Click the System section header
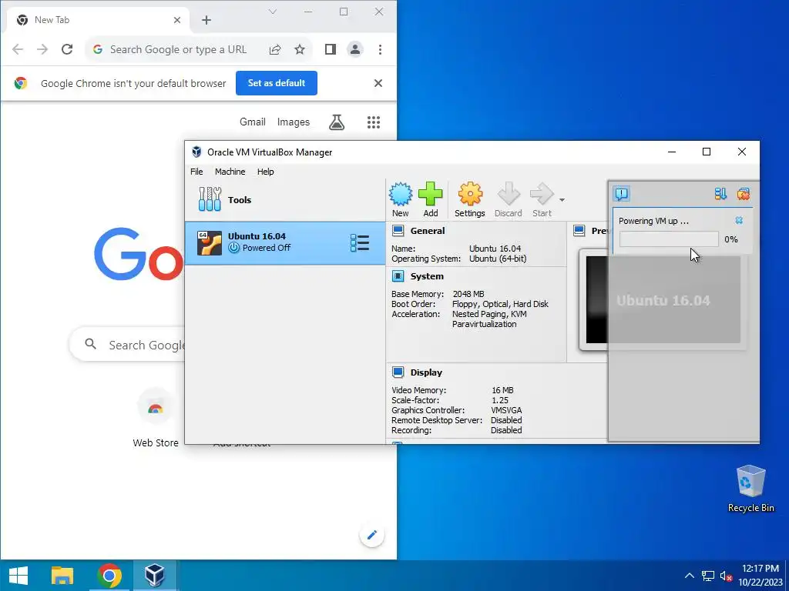 tap(427, 276)
